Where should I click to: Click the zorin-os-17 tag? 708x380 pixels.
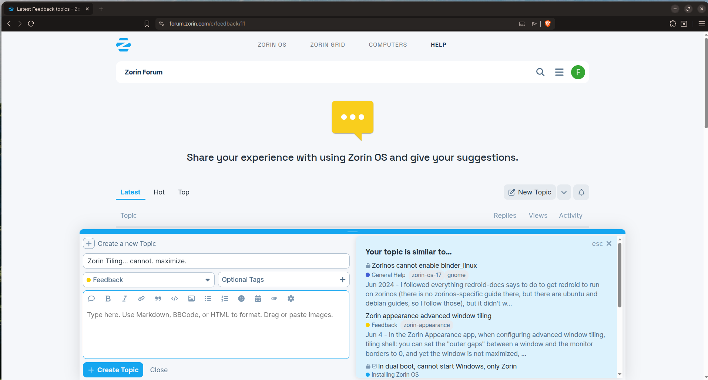(x=426, y=275)
